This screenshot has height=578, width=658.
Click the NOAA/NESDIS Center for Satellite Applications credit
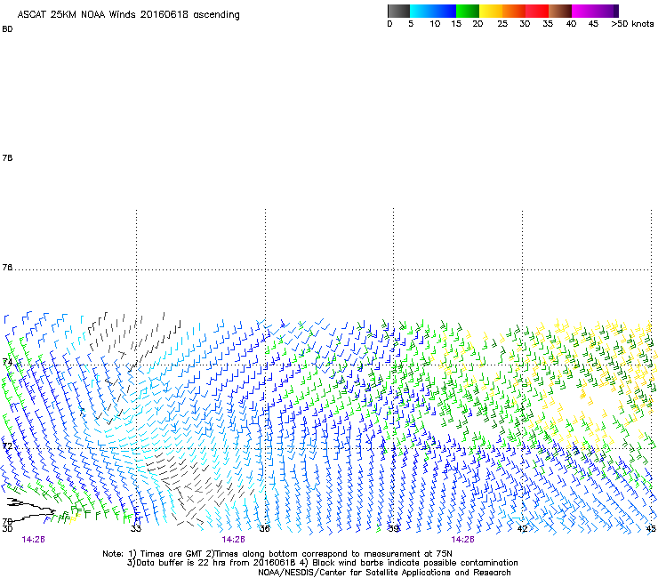click(384, 573)
